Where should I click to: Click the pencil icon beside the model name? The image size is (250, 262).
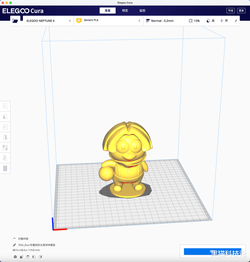14,245
